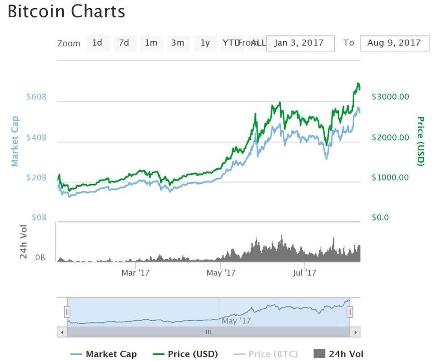This screenshot has height=362, width=436.
Task: Toggle the Price (USD) series in the legend
Action: [x=193, y=354]
